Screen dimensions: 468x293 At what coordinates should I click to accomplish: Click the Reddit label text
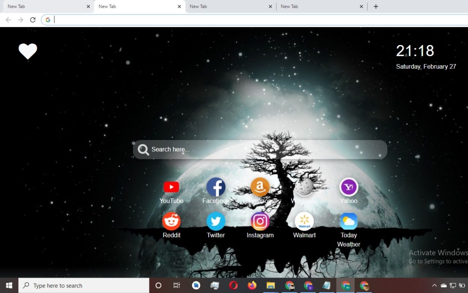click(x=171, y=235)
